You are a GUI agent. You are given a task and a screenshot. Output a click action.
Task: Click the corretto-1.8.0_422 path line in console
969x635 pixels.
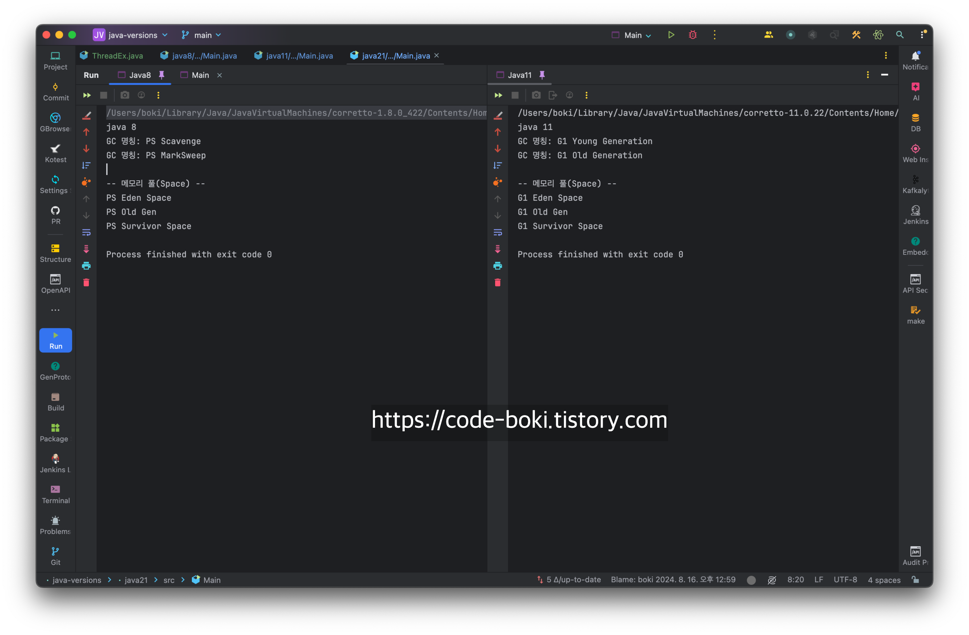296,113
